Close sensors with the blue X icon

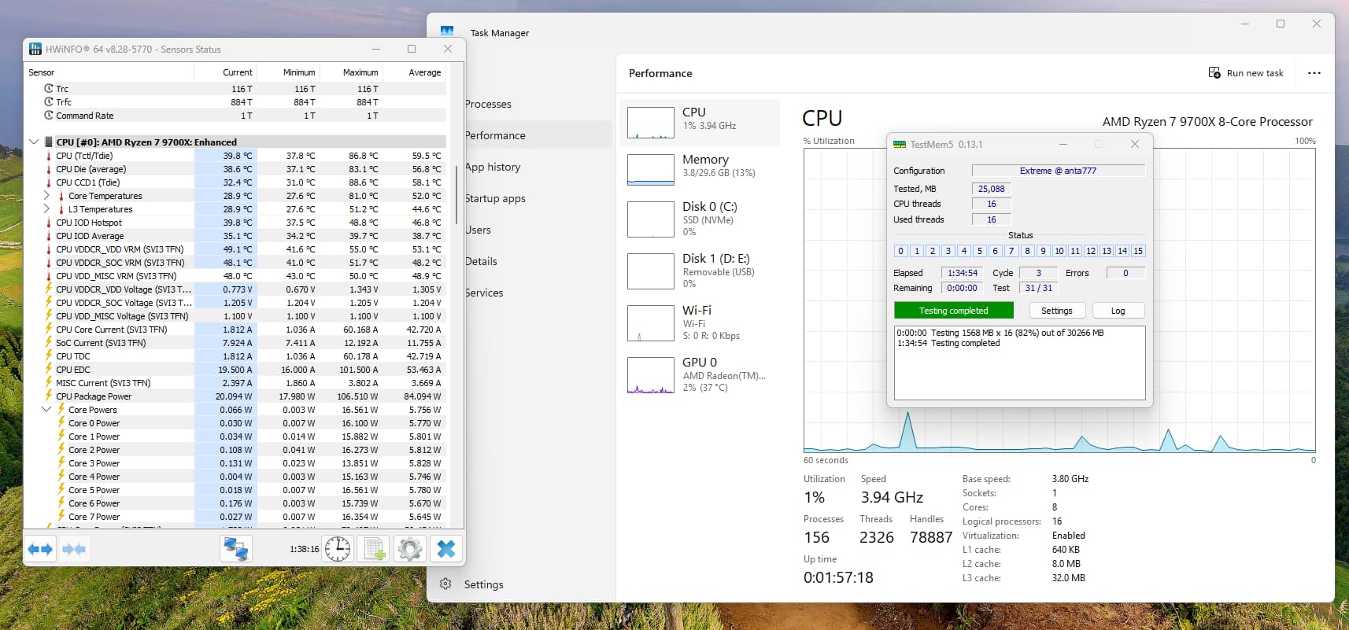445,549
